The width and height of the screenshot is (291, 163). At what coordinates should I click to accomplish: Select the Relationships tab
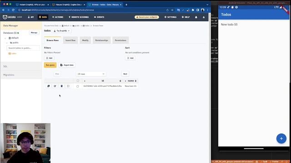click(x=101, y=40)
